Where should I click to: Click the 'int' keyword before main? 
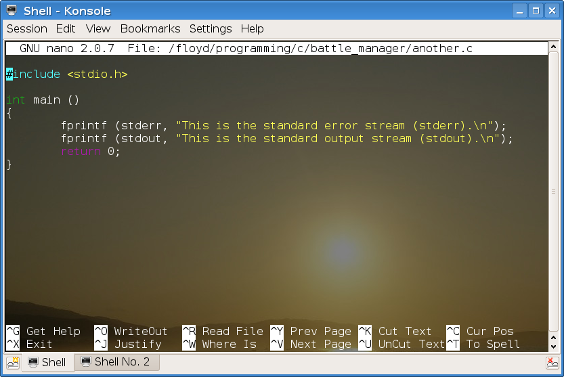[16, 99]
